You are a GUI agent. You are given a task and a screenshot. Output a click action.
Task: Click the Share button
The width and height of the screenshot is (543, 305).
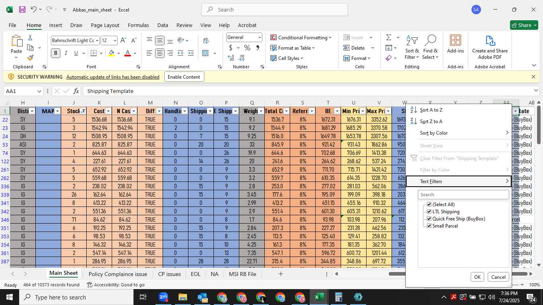coord(524,25)
